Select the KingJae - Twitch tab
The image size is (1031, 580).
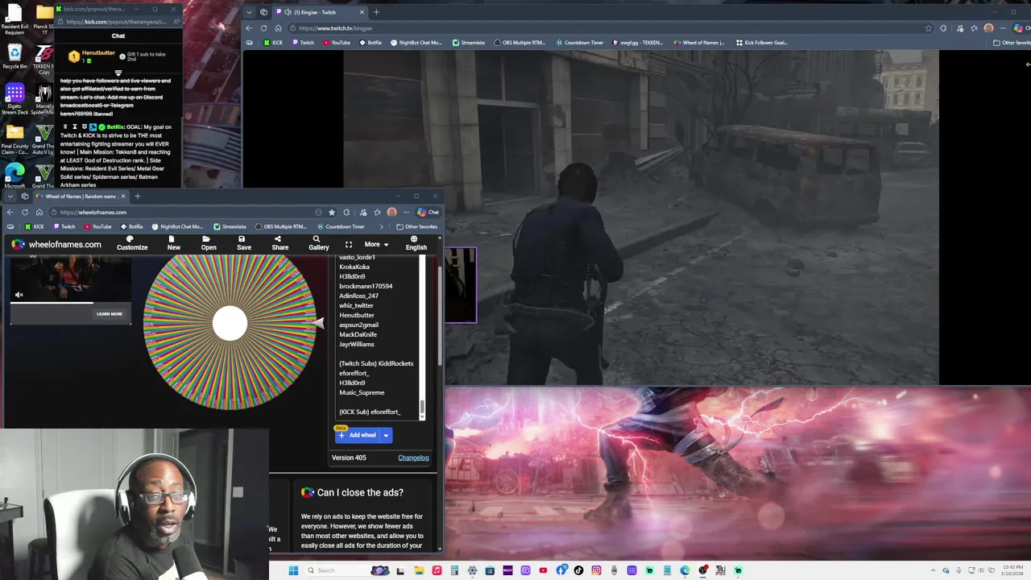[x=318, y=12]
